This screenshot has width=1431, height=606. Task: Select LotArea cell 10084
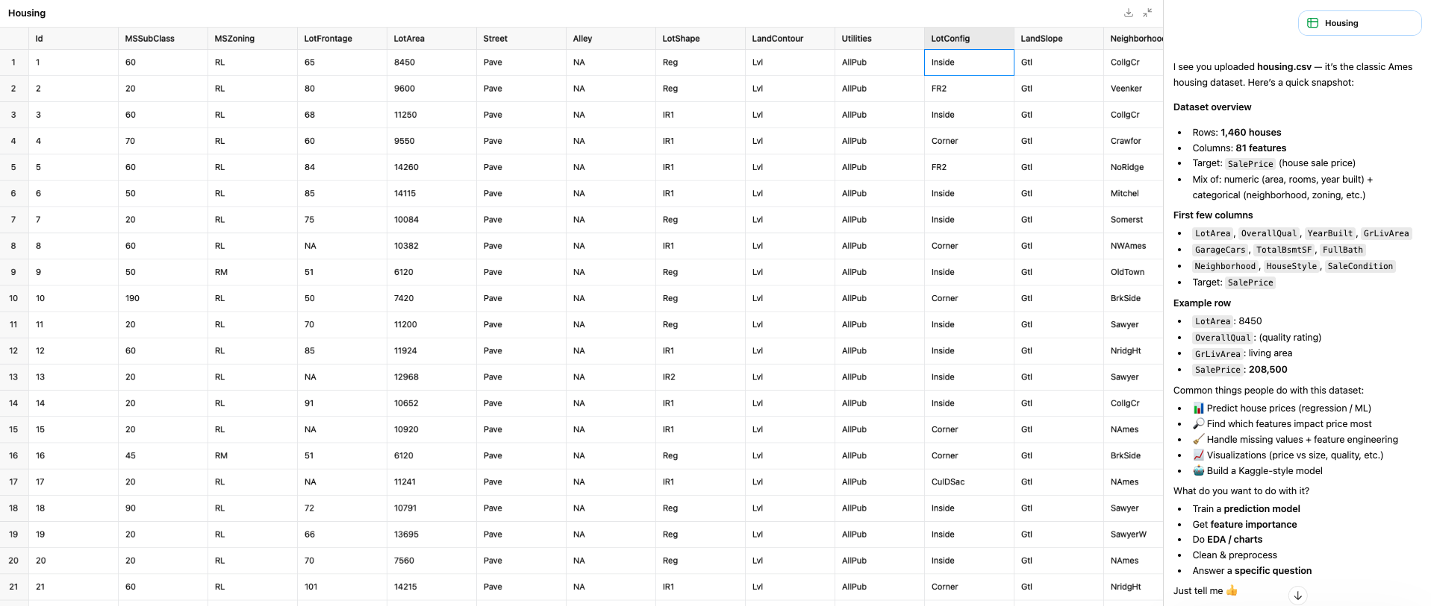point(431,220)
